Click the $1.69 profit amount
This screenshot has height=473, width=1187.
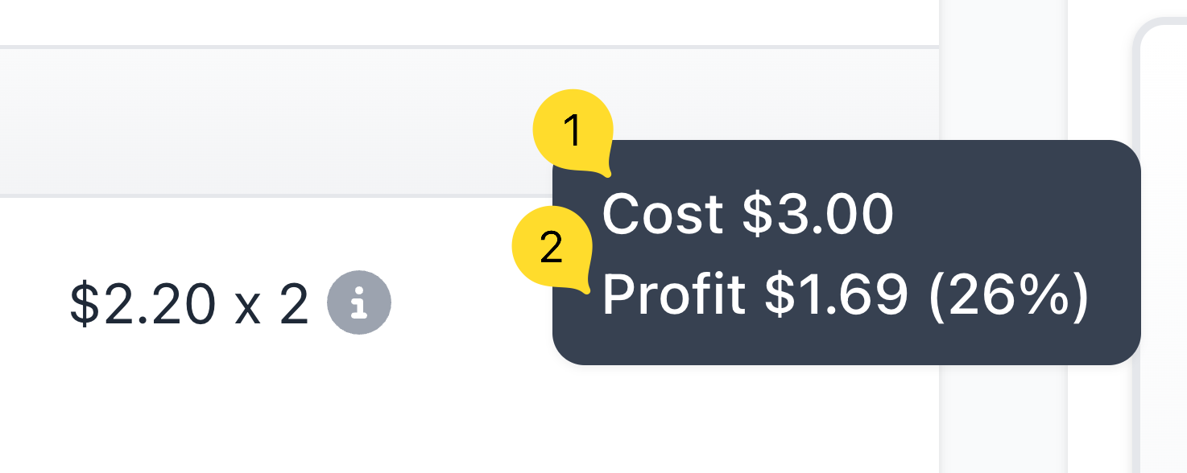tap(836, 294)
